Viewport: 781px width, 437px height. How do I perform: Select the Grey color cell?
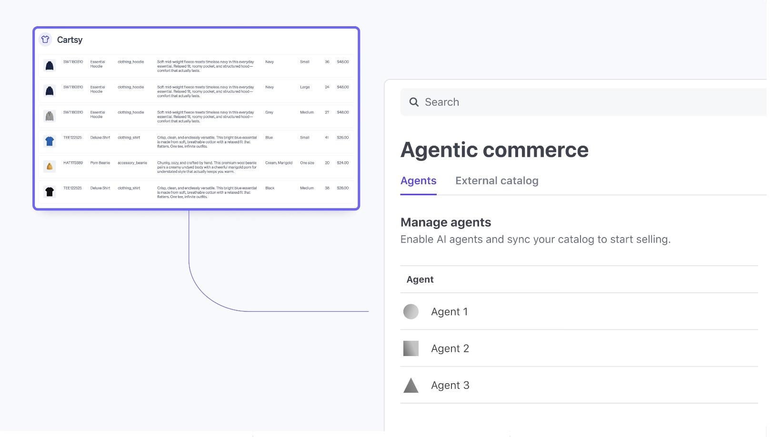(x=269, y=112)
